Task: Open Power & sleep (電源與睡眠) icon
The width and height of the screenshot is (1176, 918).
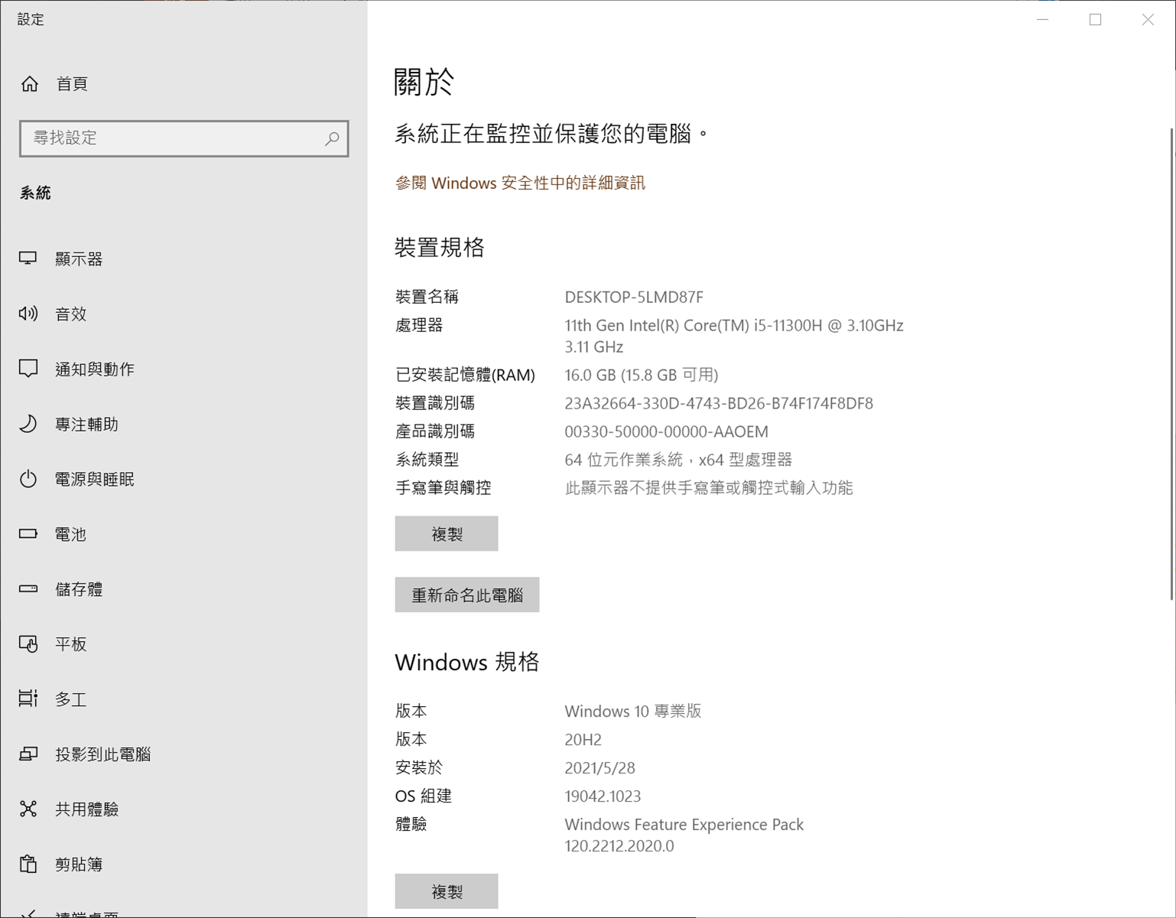Action: pos(28,479)
